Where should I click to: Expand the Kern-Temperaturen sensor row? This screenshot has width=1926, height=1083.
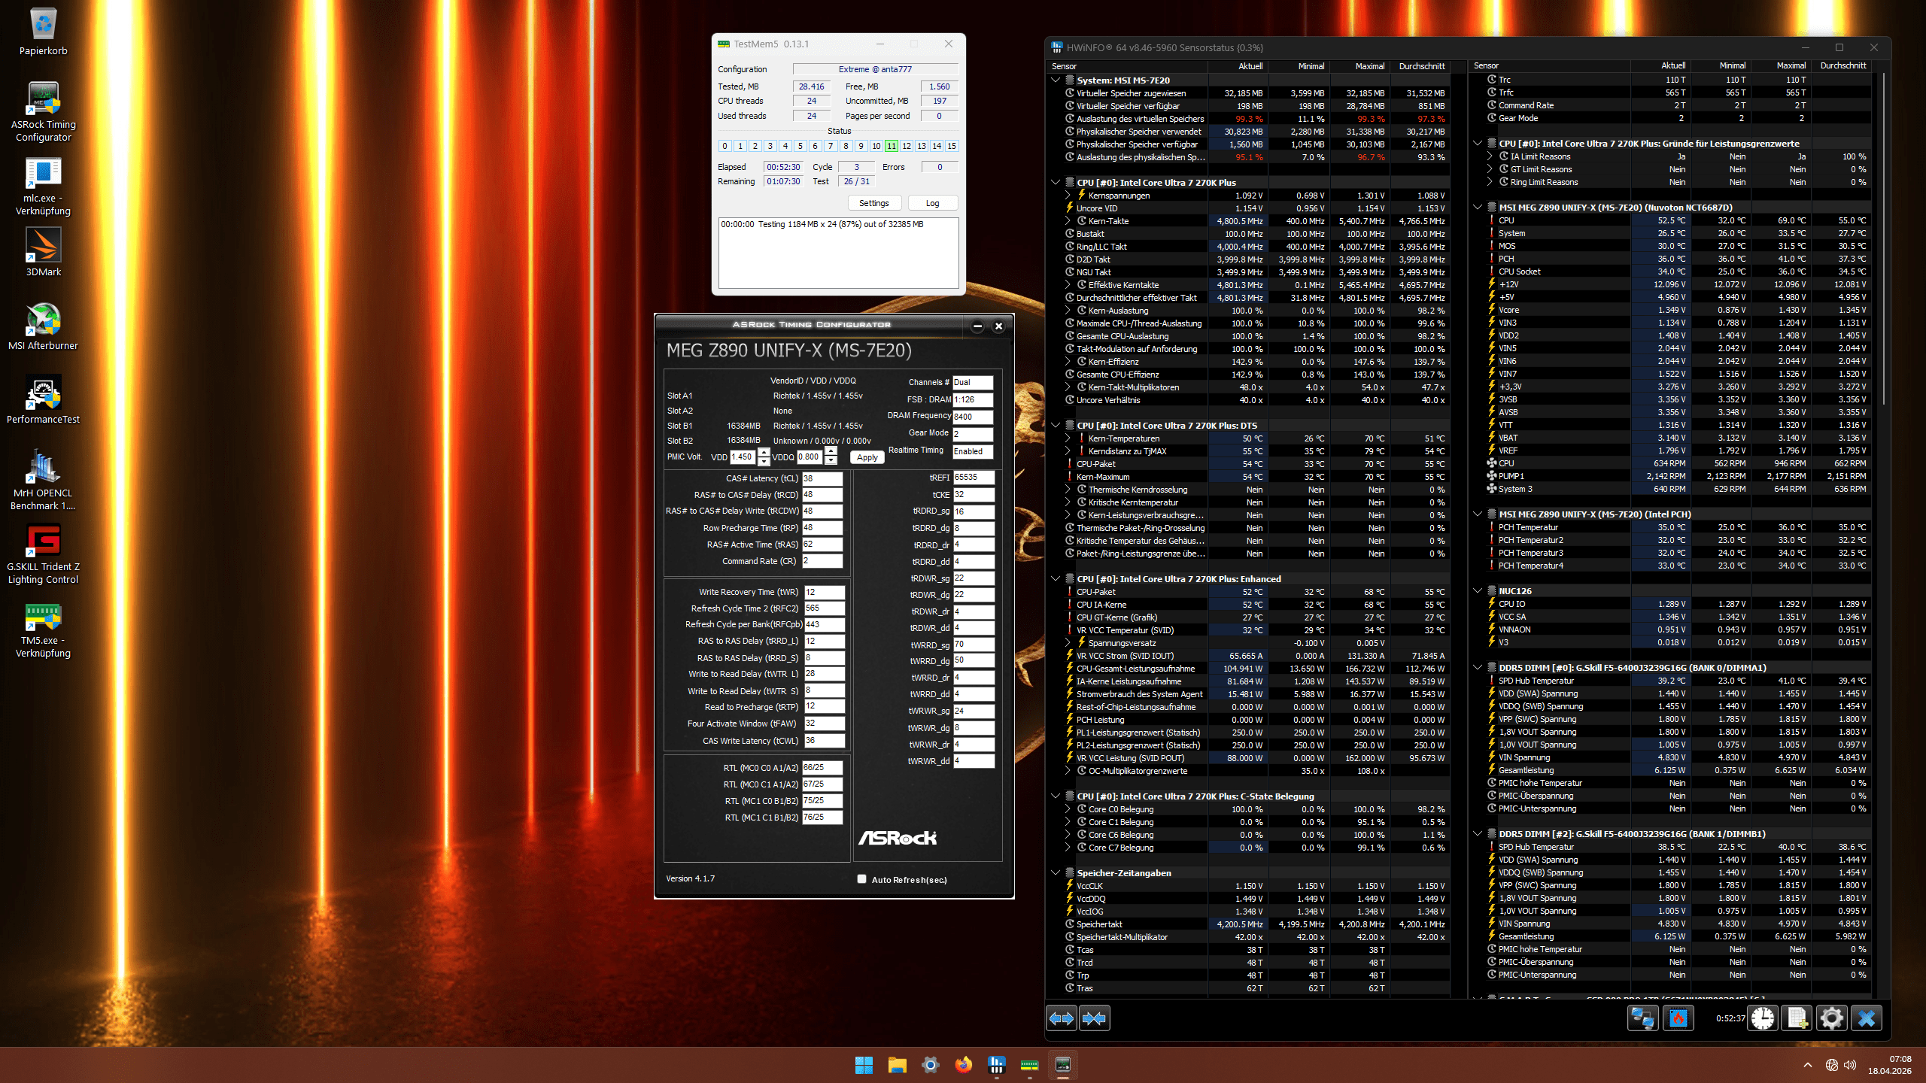tap(1068, 438)
